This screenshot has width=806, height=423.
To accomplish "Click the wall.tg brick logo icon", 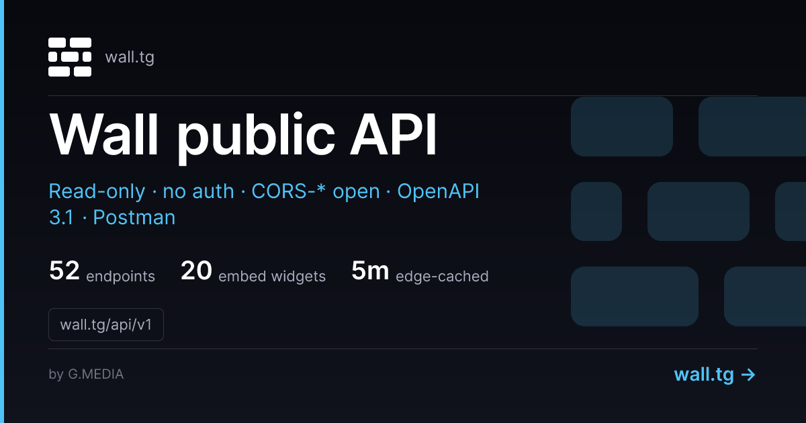I will (x=70, y=57).
